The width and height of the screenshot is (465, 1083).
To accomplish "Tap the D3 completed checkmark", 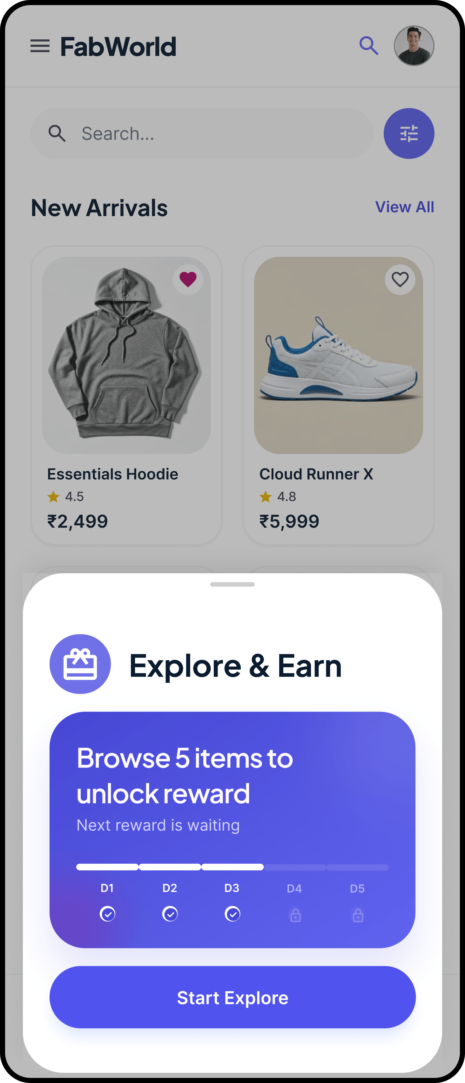I will pos(232,914).
